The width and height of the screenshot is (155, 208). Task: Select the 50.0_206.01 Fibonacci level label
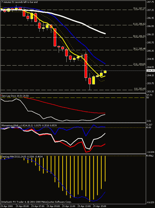139,36
